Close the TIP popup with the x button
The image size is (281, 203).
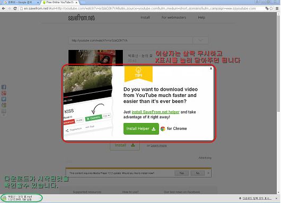pyautogui.click(x=211, y=68)
